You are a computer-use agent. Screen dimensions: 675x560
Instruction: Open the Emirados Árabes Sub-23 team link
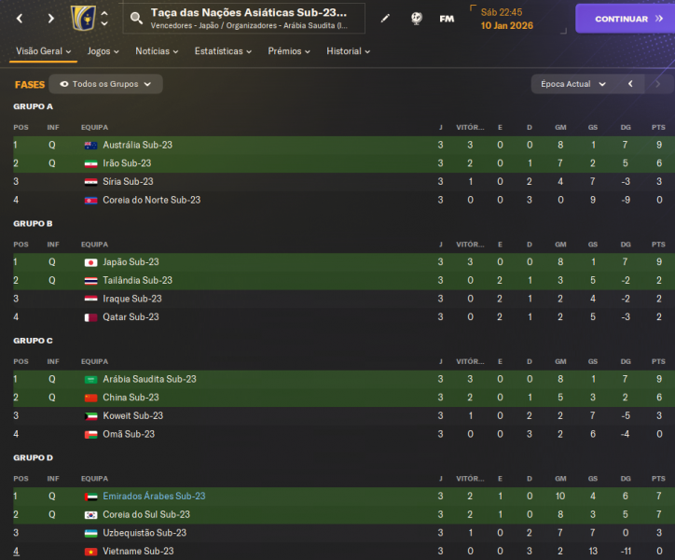[x=154, y=497]
